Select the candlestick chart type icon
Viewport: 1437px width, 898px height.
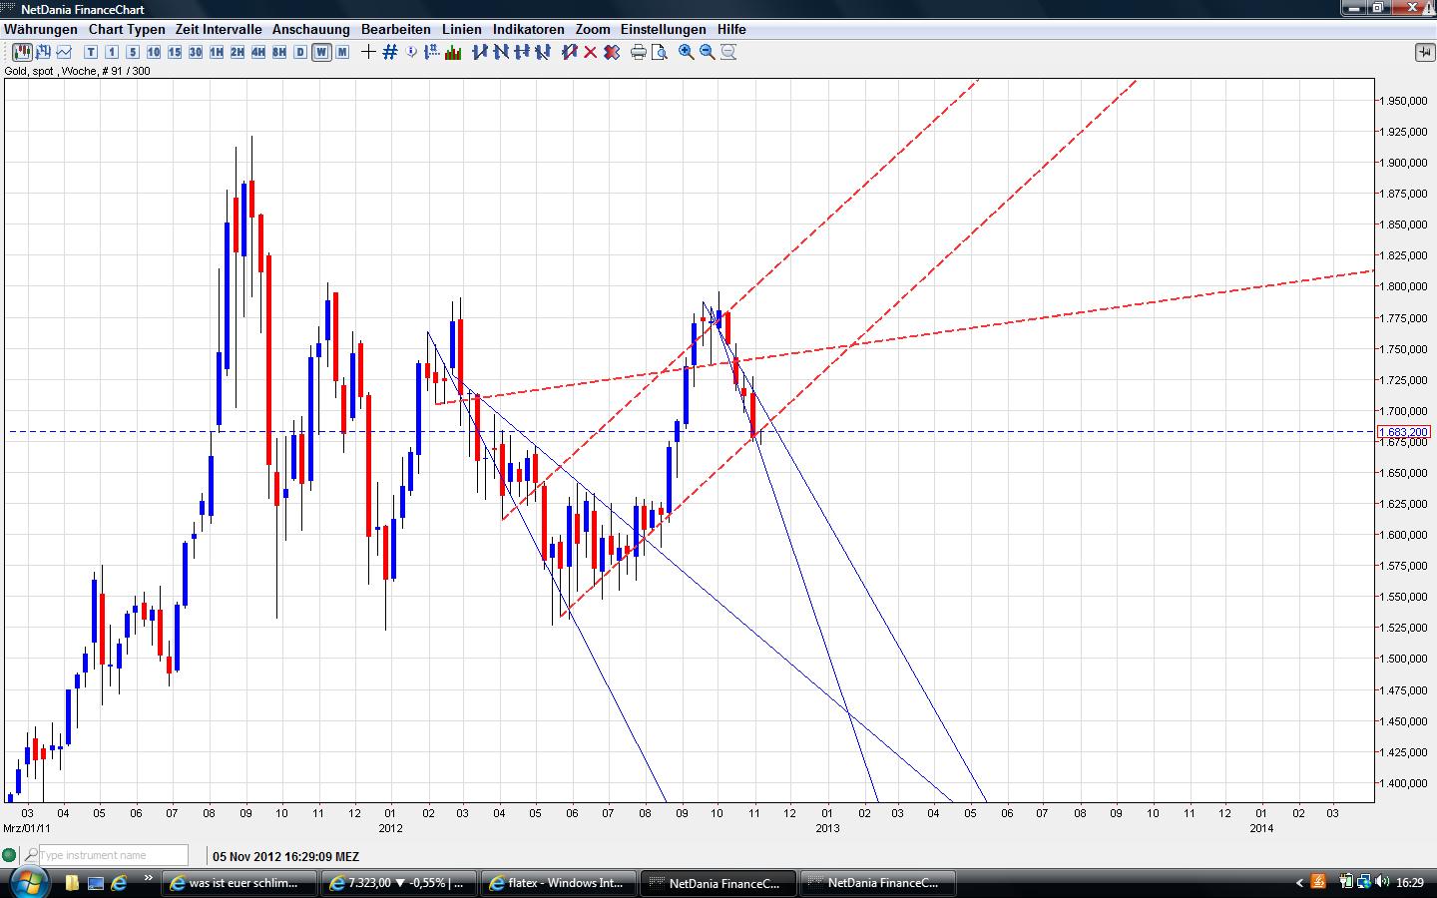click(x=22, y=52)
